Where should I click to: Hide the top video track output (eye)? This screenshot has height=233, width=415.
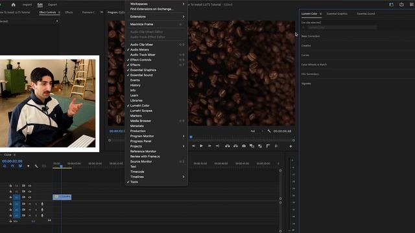coord(30,186)
